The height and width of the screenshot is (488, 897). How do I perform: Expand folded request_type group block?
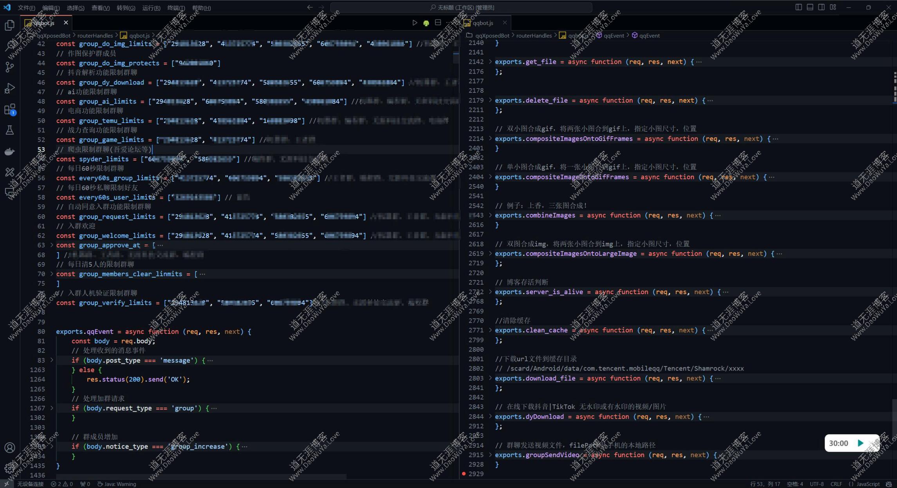51,408
